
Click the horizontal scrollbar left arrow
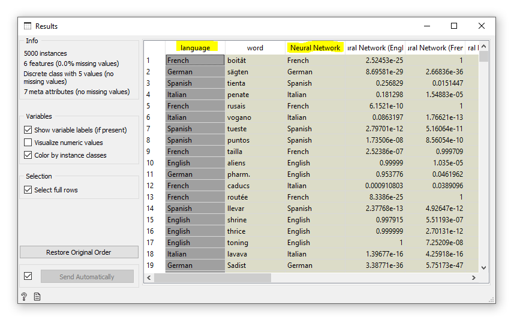(149, 278)
